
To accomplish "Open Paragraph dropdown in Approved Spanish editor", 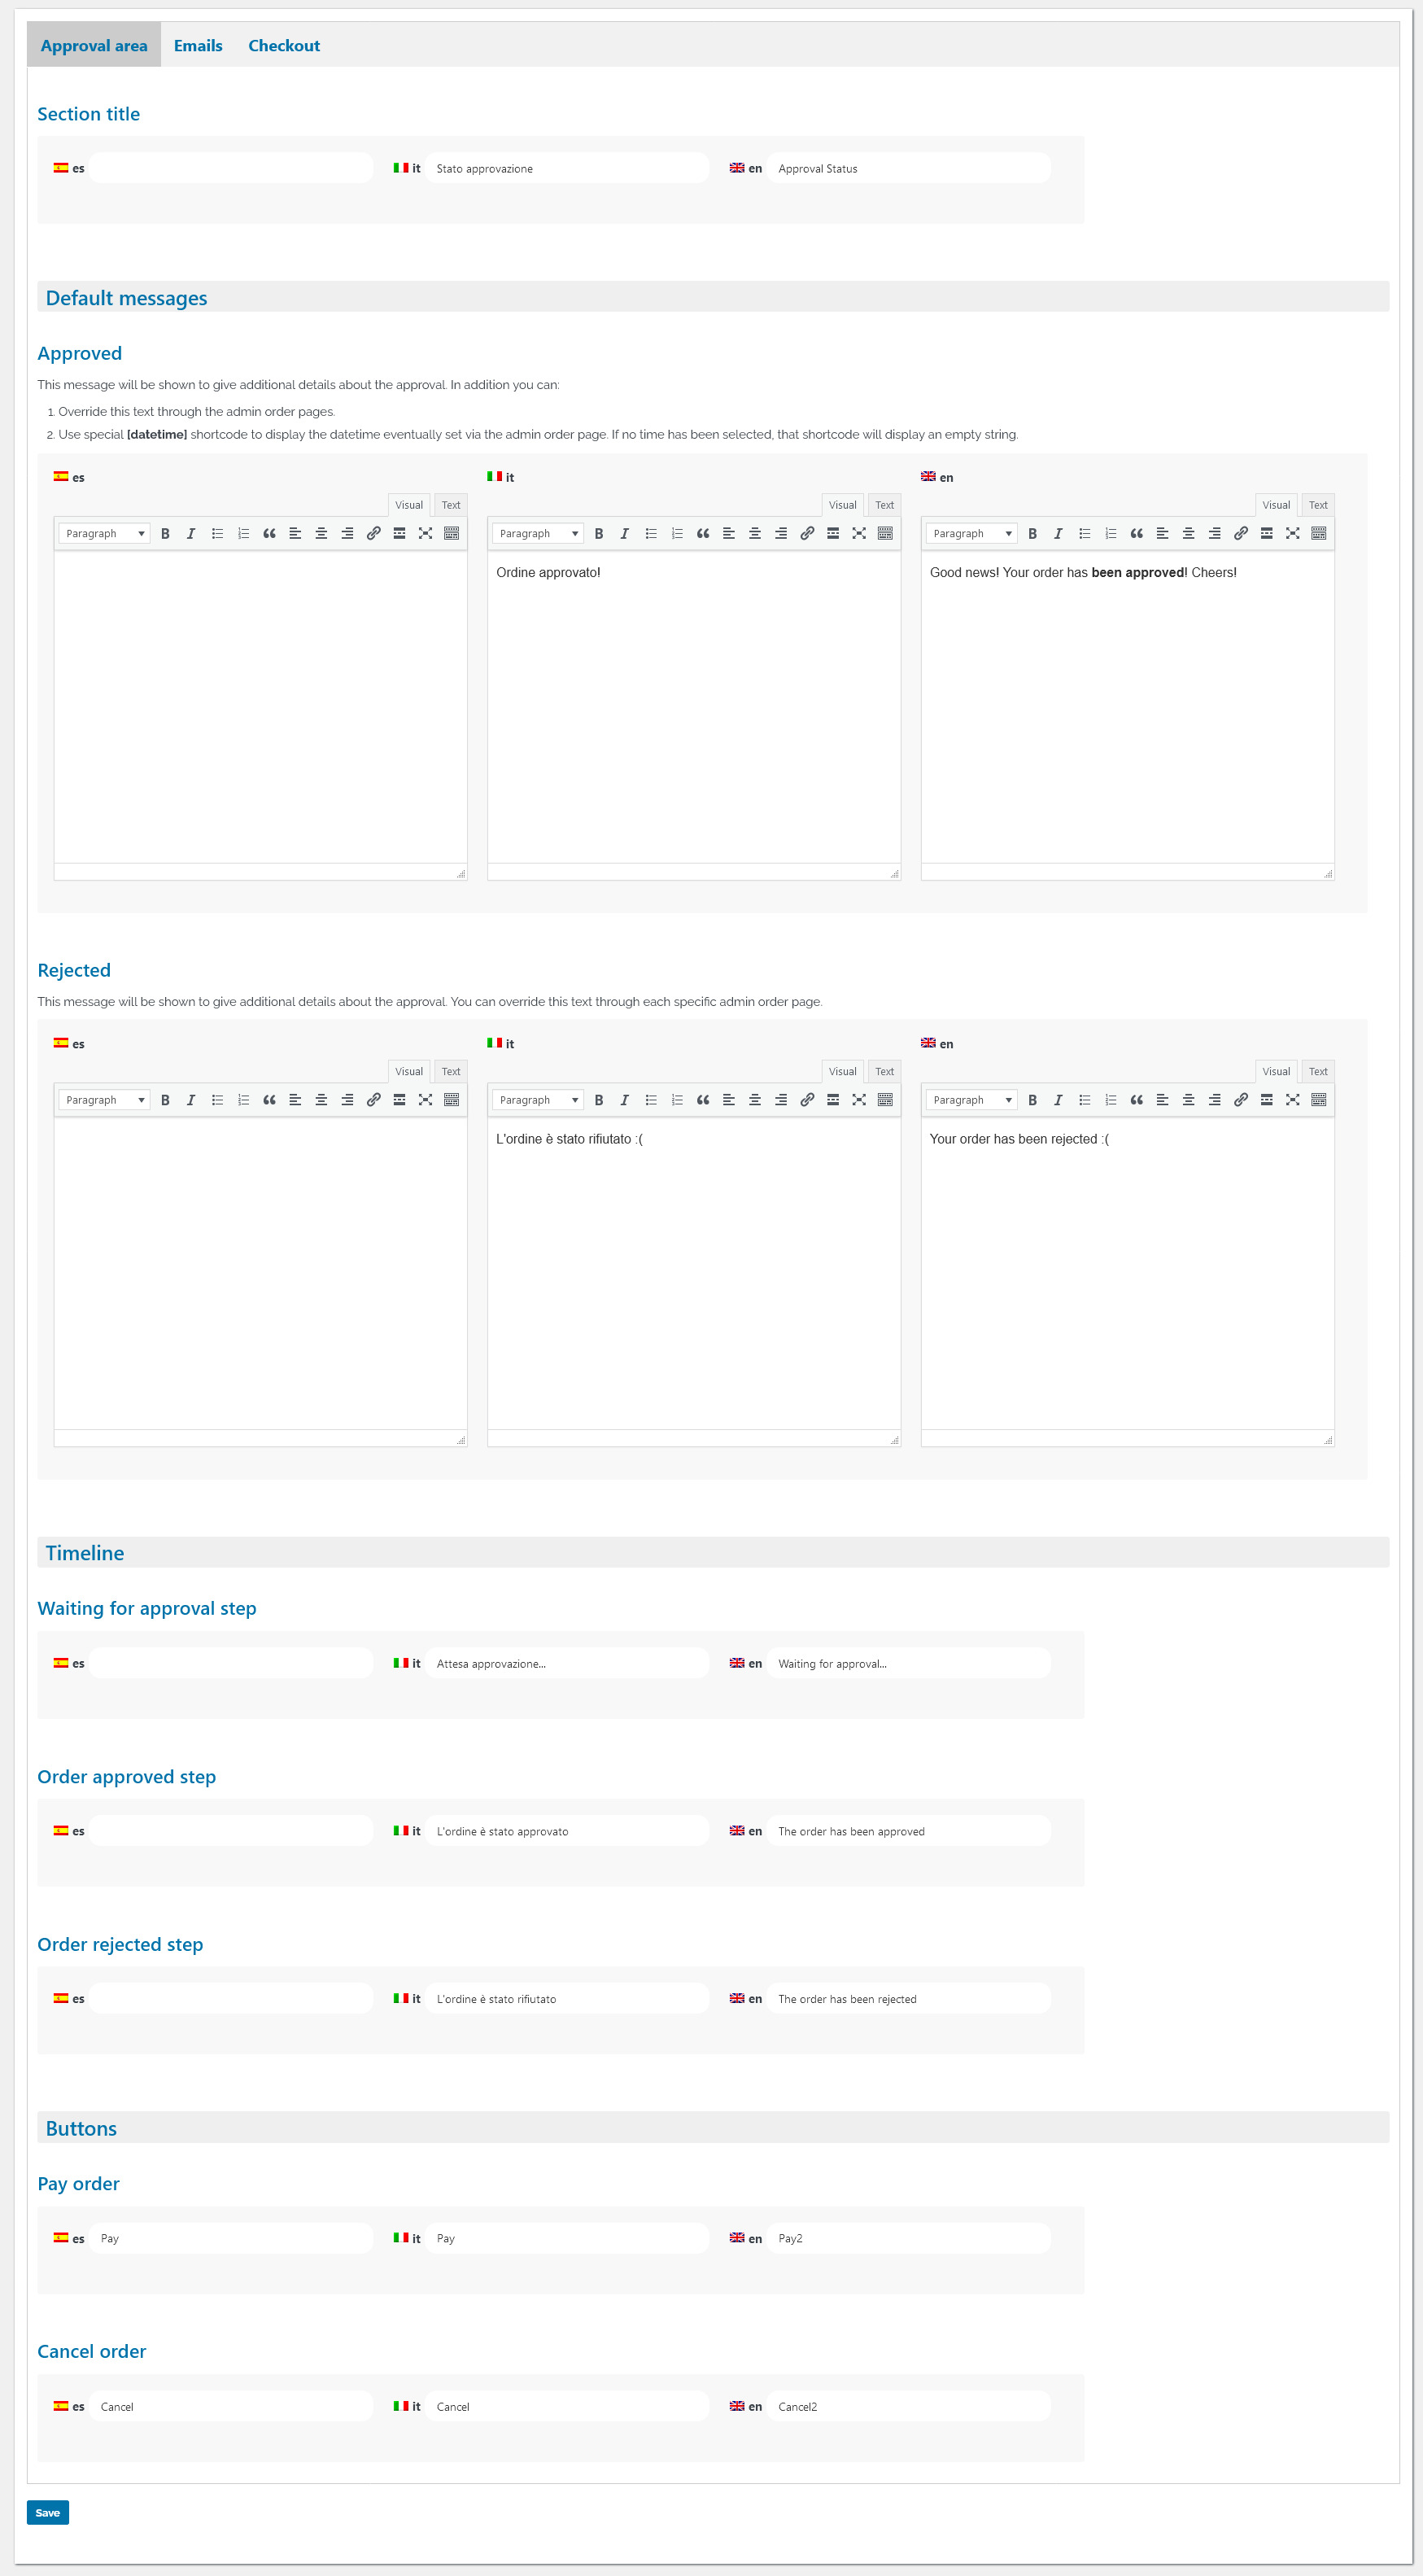I will pyautogui.click(x=104, y=534).
